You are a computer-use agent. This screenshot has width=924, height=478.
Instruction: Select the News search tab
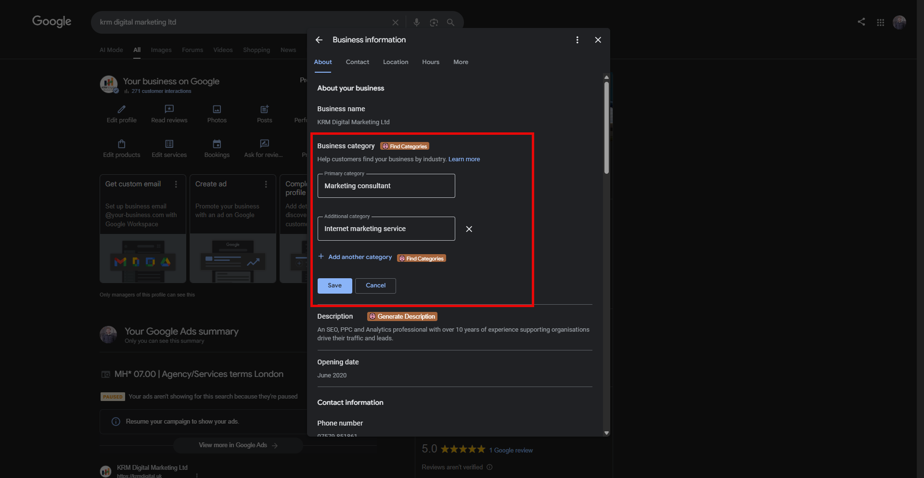[288, 50]
